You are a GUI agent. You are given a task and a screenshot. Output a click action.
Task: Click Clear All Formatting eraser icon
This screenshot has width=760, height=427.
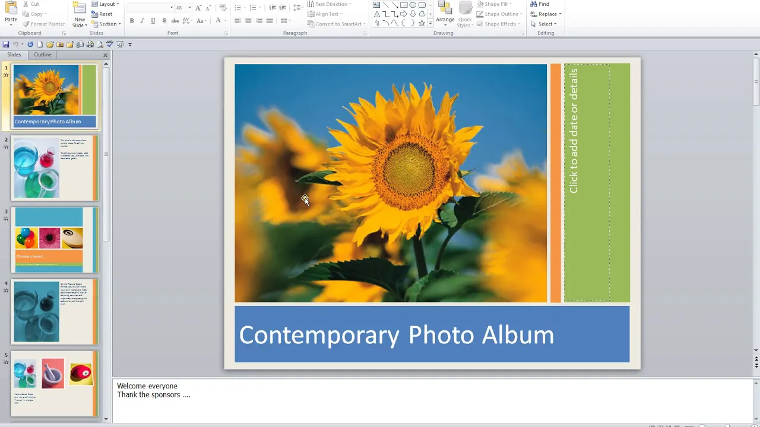coord(223,7)
